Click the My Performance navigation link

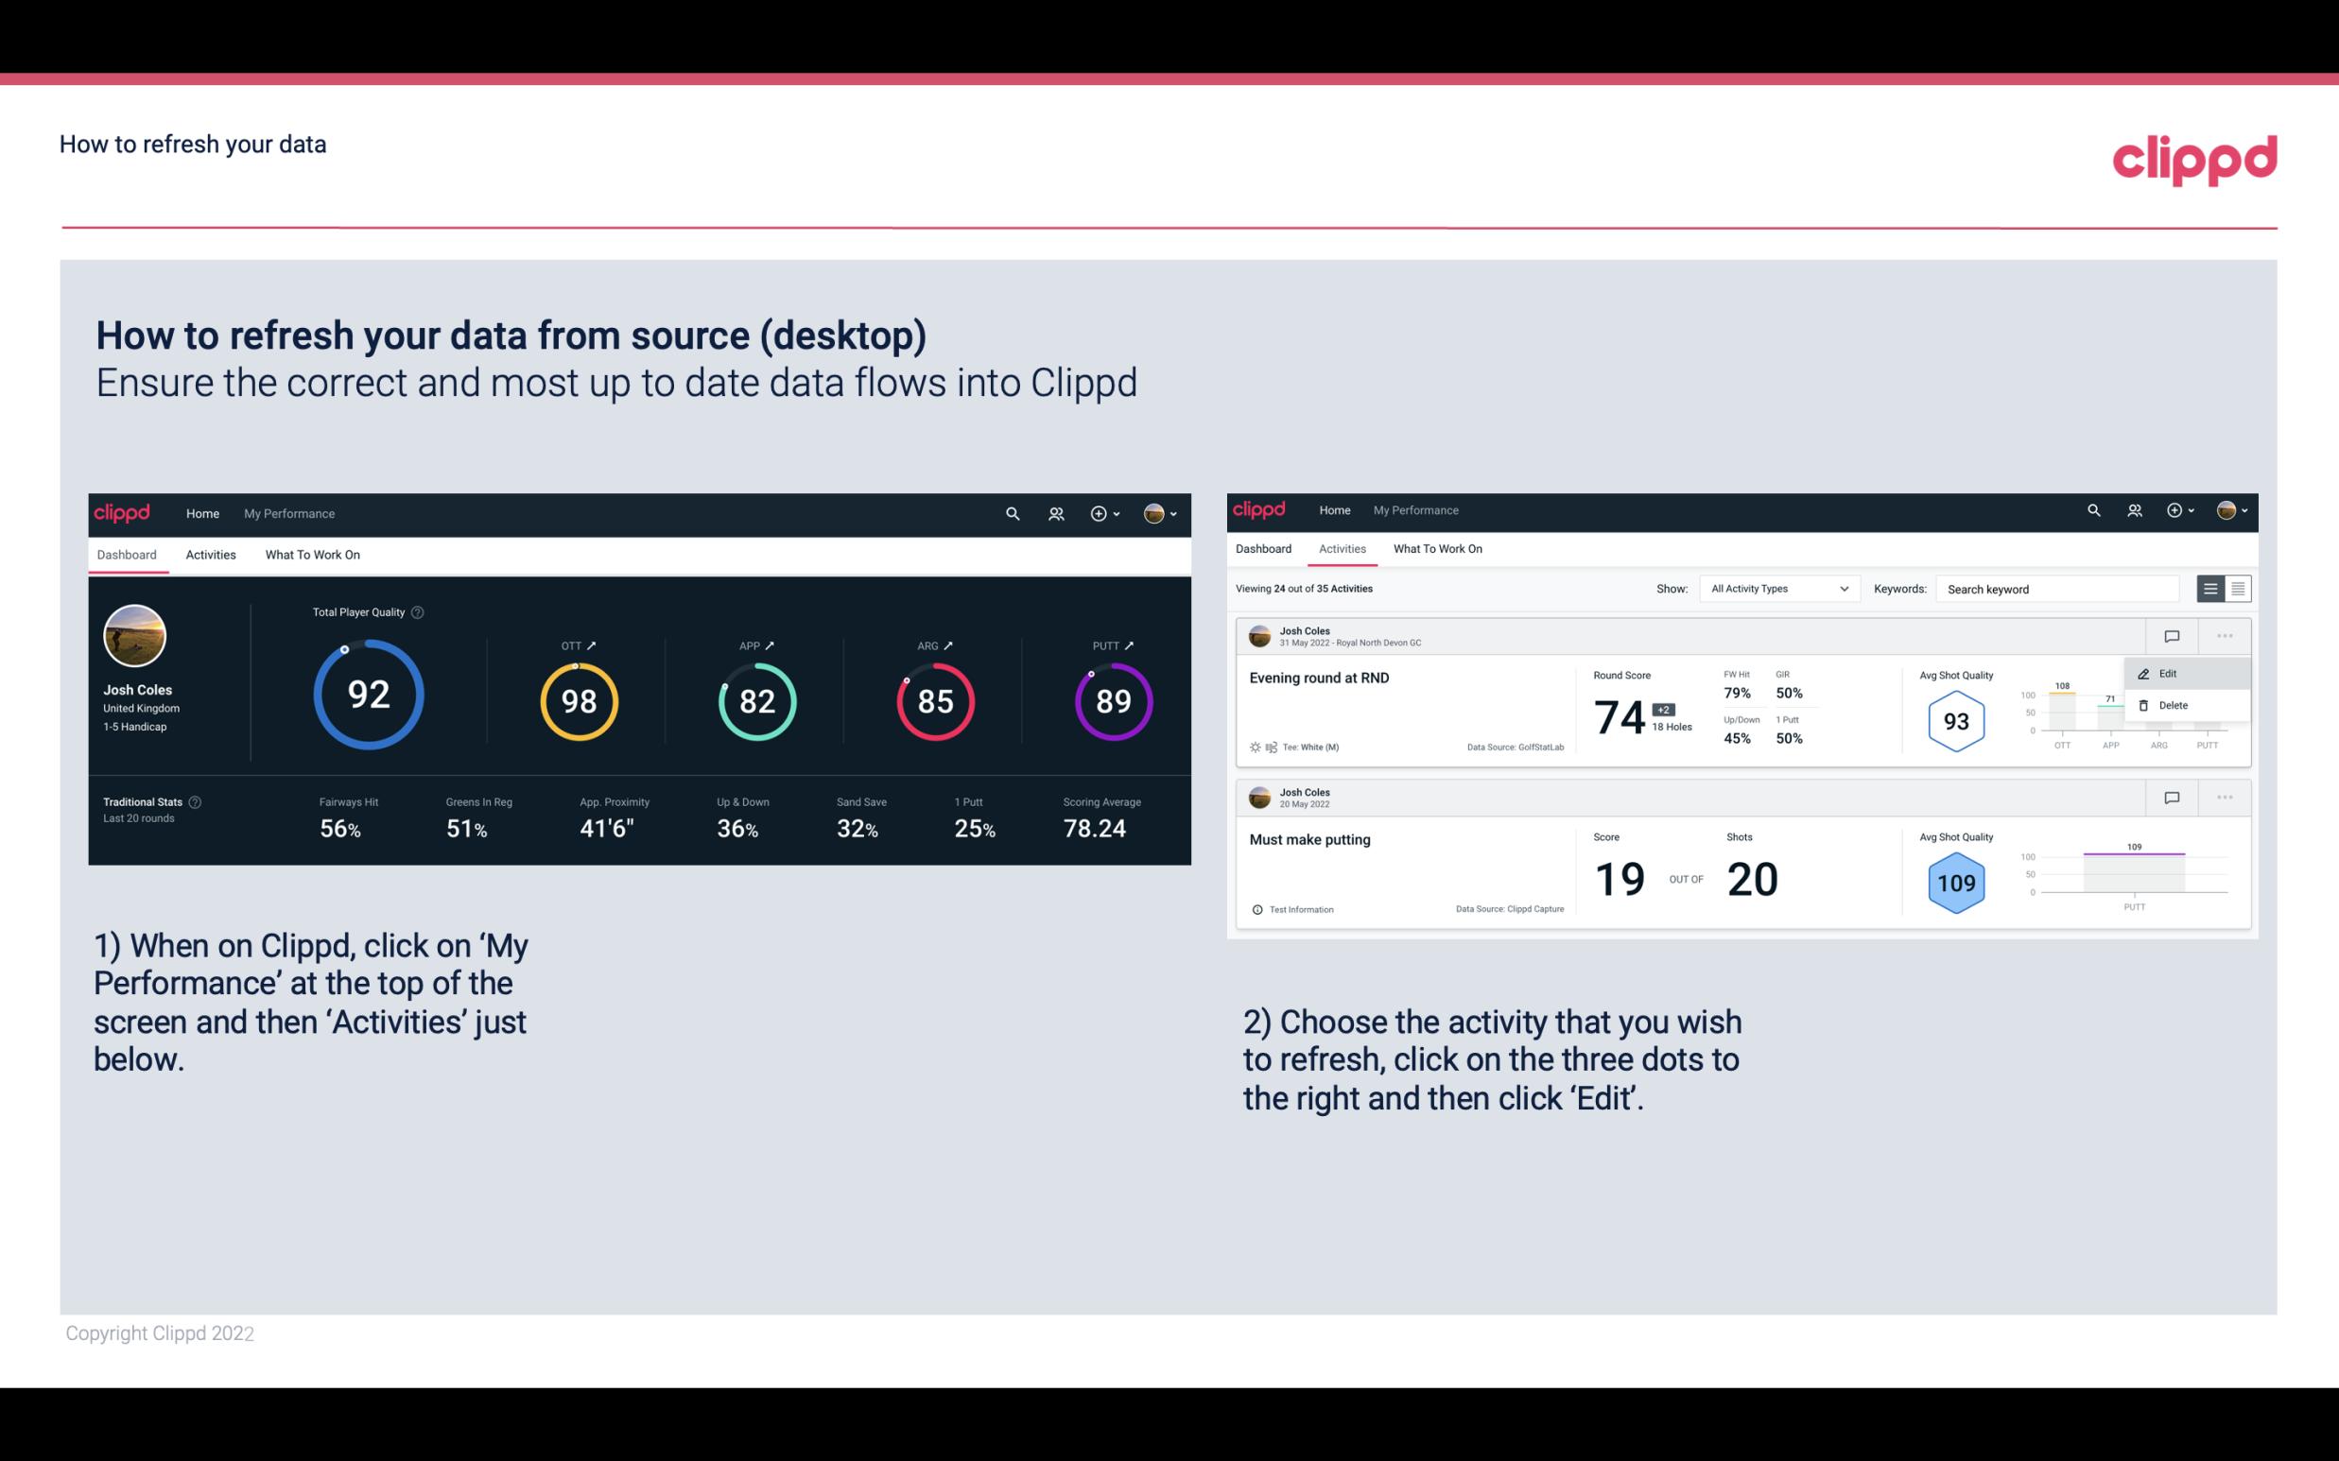pos(288,511)
